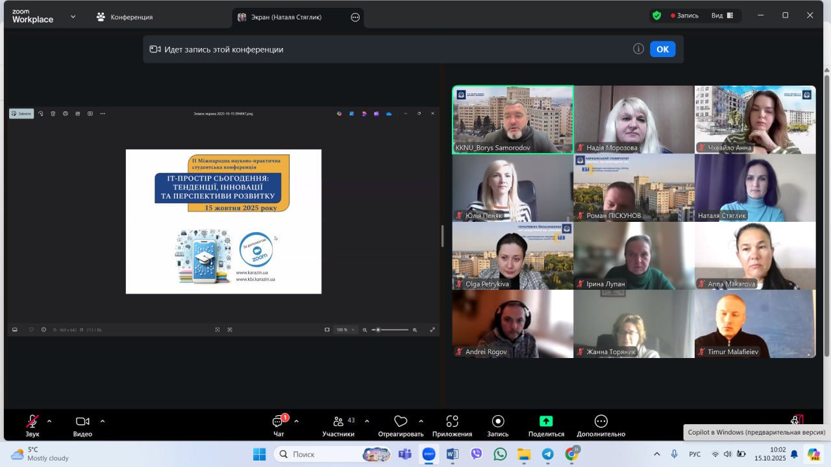Click the React heart icon
The height and width of the screenshot is (467, 831).
click(401, 422)
